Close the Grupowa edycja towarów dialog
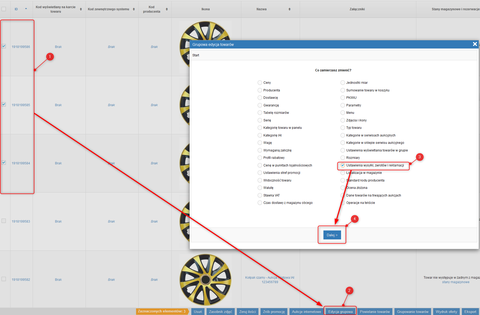 click(475, 44)
